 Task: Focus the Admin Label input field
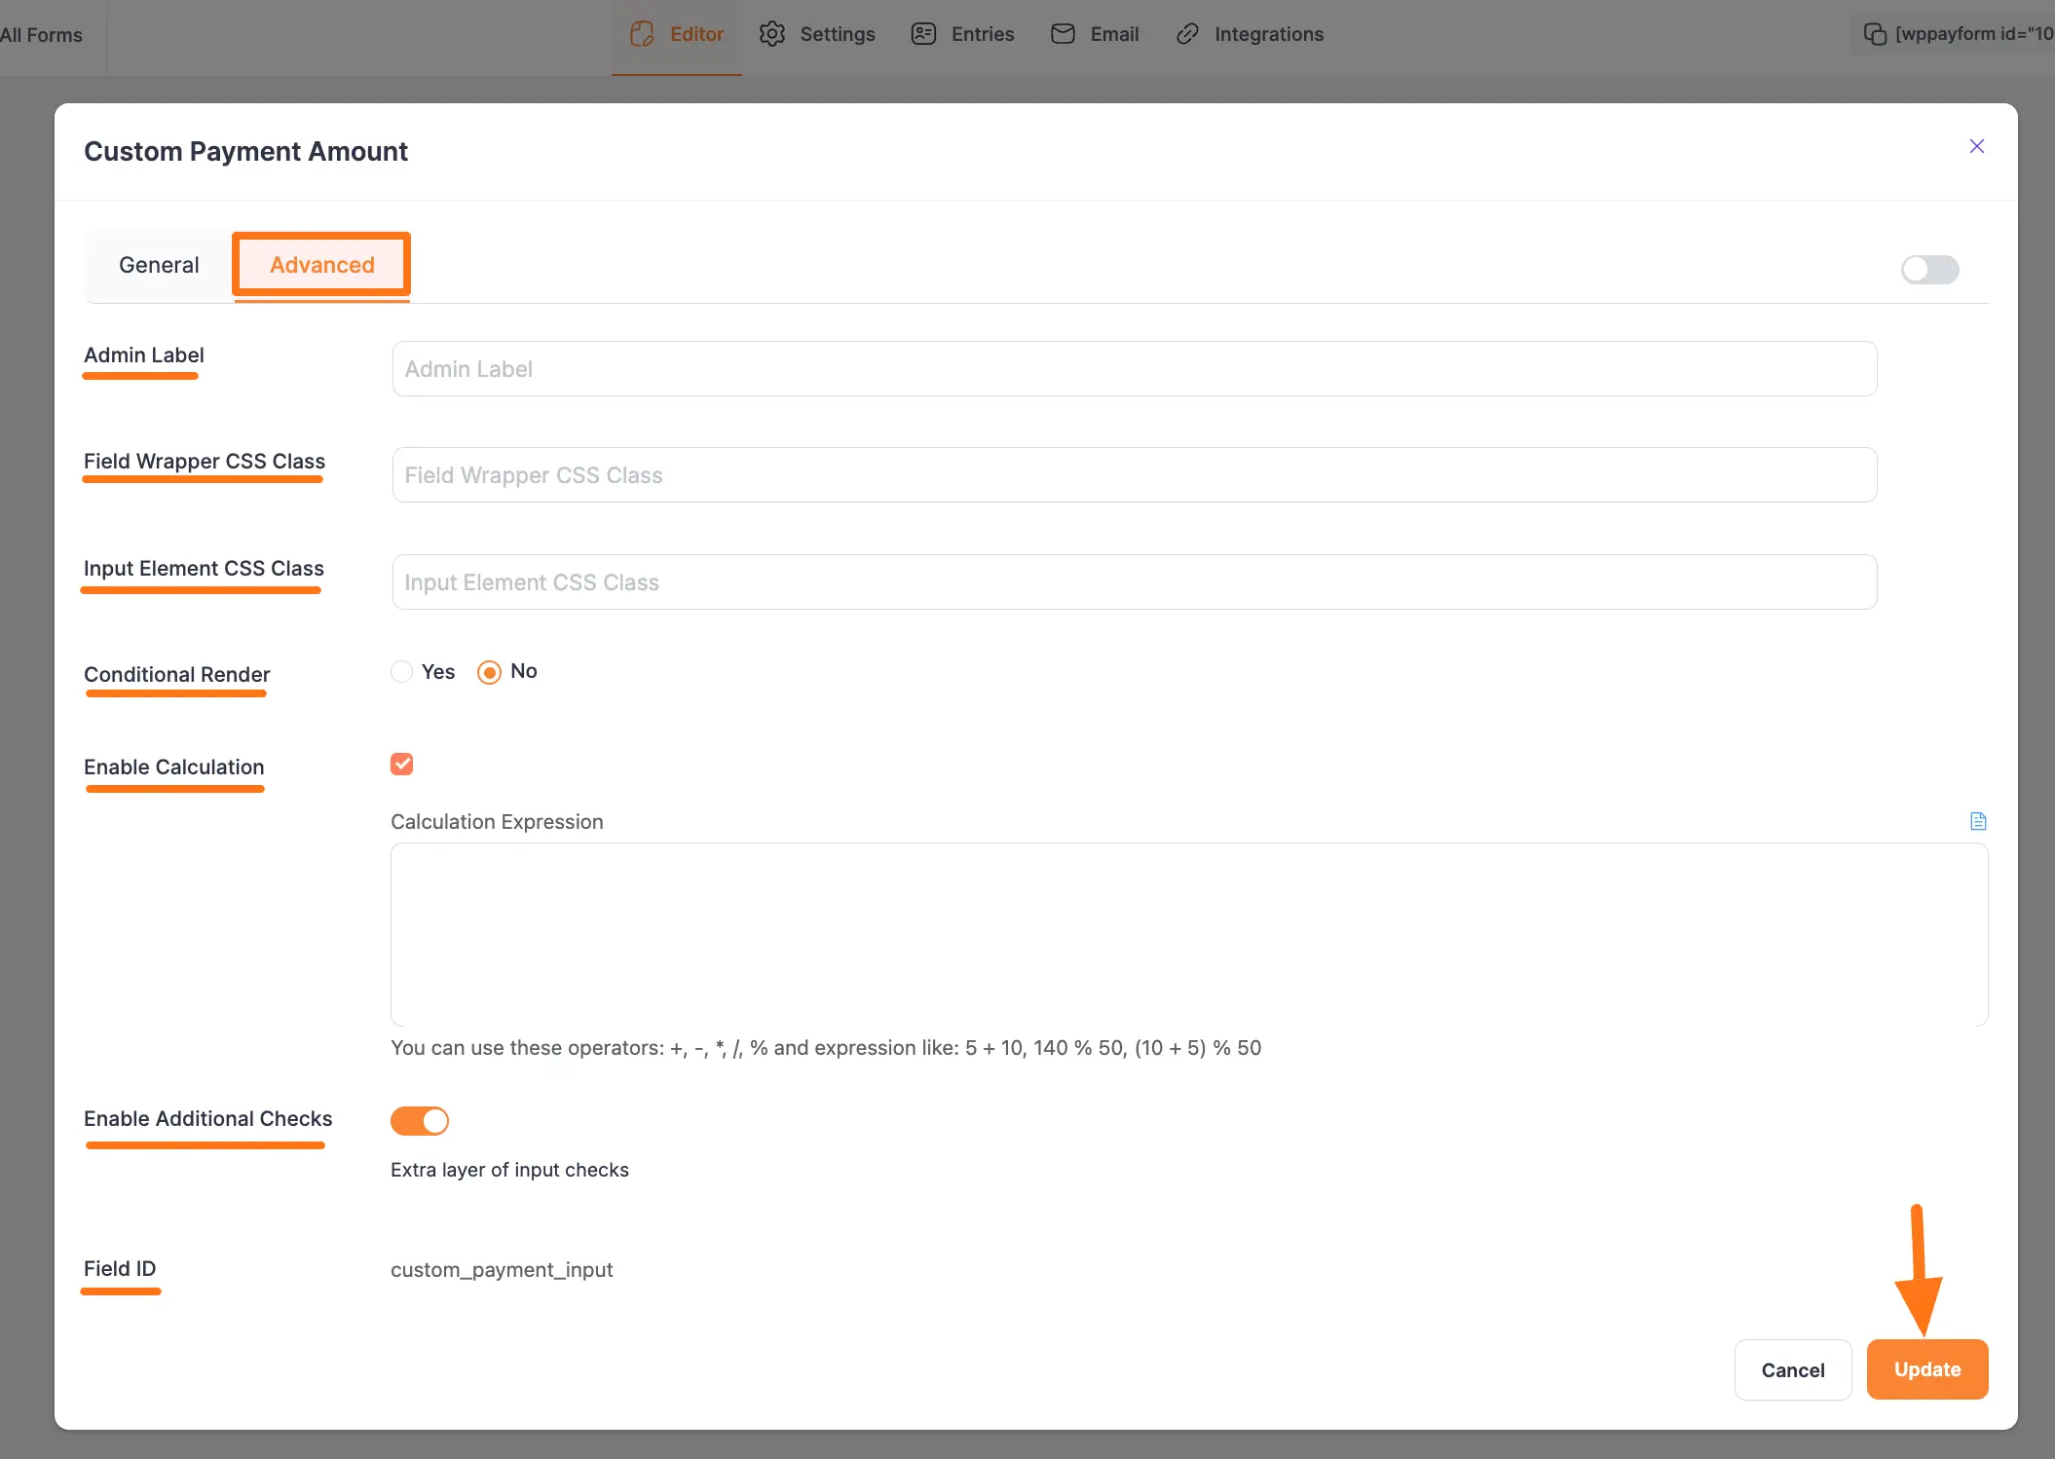[x=1134, y=369]
